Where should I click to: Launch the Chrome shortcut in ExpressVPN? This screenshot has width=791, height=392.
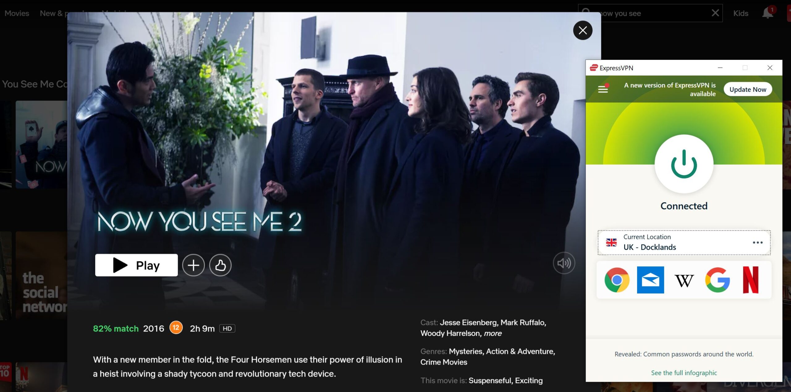(617, 280)
